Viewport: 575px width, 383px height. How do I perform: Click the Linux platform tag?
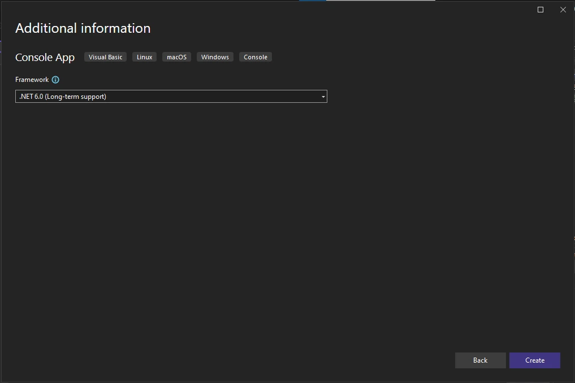(x=144, y=57)
